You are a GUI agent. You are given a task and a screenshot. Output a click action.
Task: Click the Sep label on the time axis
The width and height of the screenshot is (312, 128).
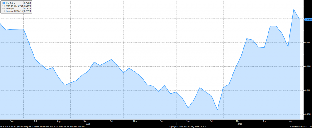[x=85, y=121]
